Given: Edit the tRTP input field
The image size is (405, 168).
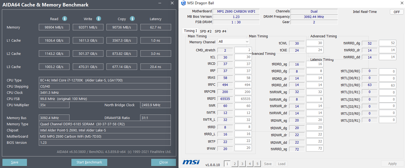Looking at the screenshot, I should pos(243,141).
